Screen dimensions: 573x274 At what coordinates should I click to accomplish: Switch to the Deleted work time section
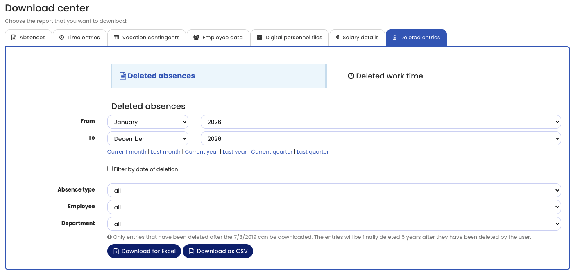click(x=447, y=76)
